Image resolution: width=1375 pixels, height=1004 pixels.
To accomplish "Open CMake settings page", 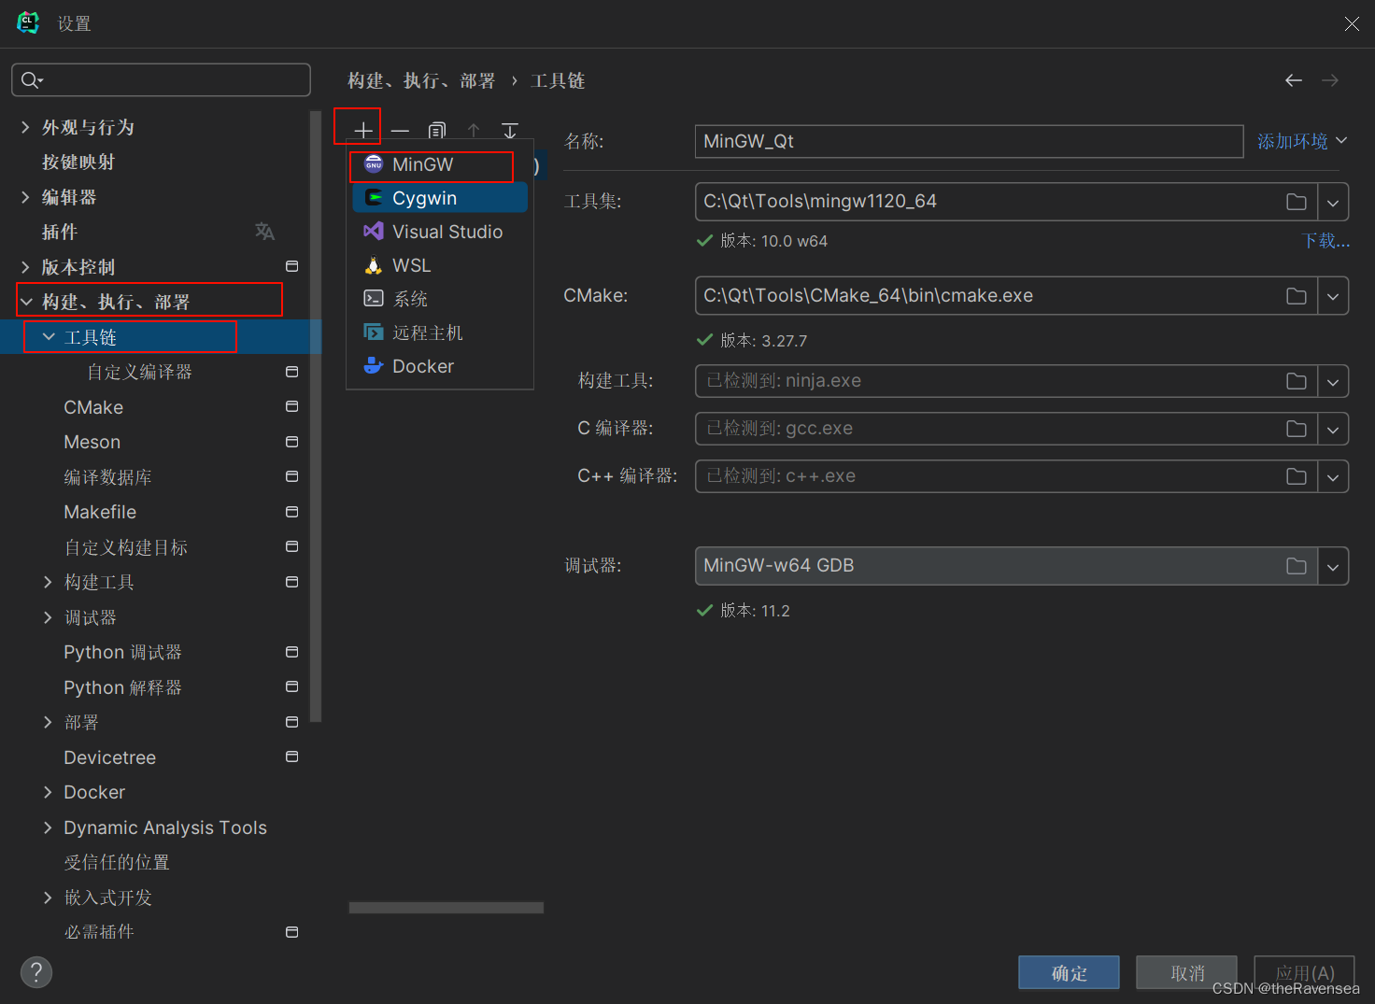I will (x=93, y=407).
